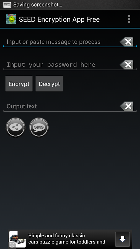The height and width of the screenshot is (249, 140).
Task: Tap the ad download arrow button
Action: tap(122, 239)
